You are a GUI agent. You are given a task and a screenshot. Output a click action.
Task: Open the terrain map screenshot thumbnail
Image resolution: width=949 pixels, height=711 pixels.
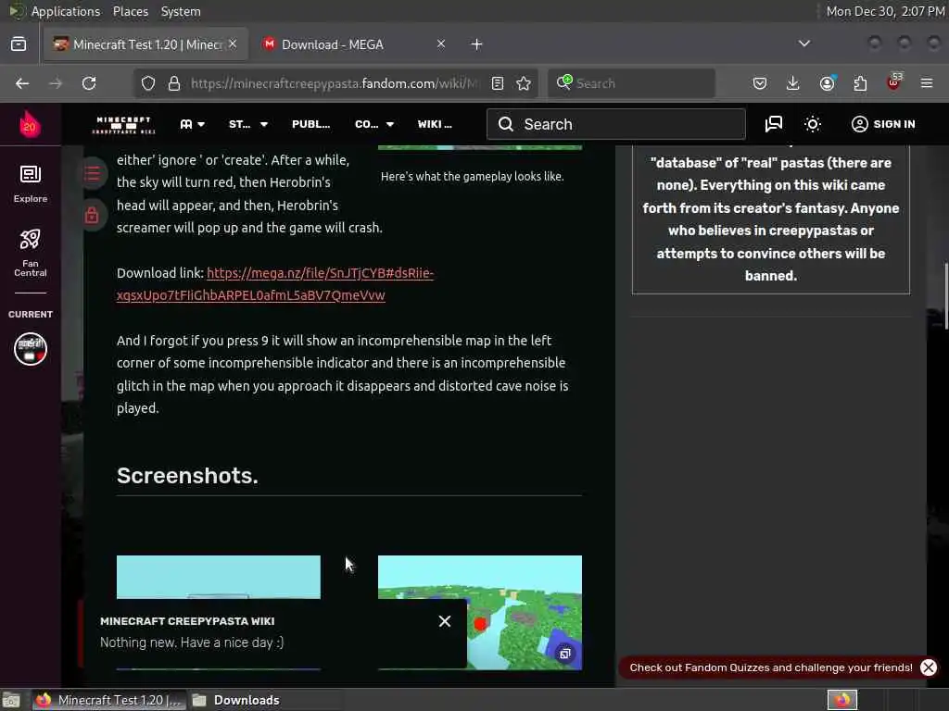480,612
